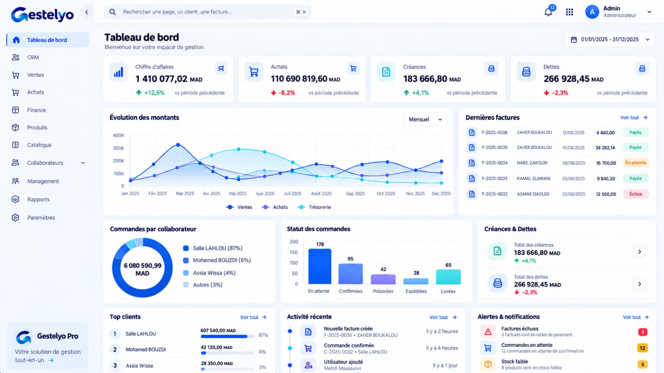Open the notifications bell icon
This screenshot has width=664, height=373.
point(549,12)
